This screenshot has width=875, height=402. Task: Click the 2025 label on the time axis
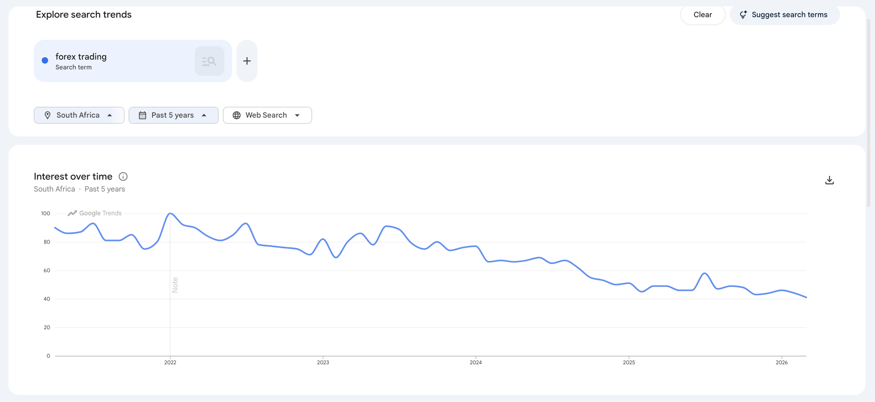[629, 362]
